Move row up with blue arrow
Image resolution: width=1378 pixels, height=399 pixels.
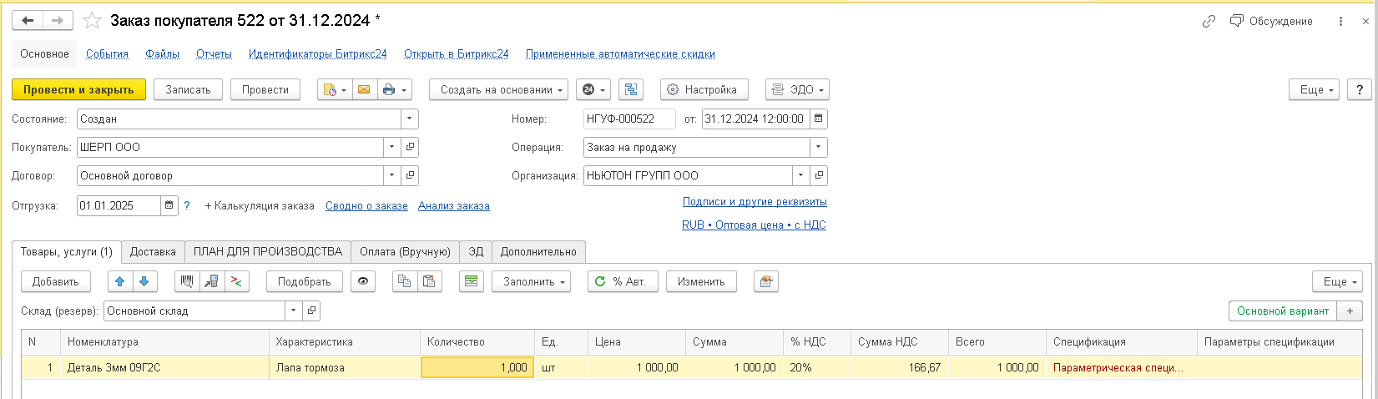pyautogui.click(x=120, y=281)
